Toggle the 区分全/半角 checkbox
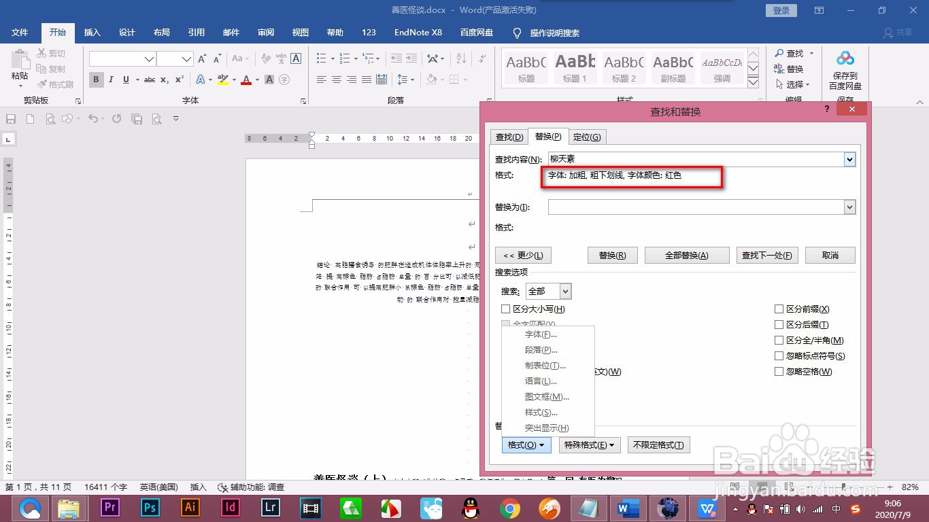Image resolution: width=929 pixels, height=522 pixels. tap(779, 341)
